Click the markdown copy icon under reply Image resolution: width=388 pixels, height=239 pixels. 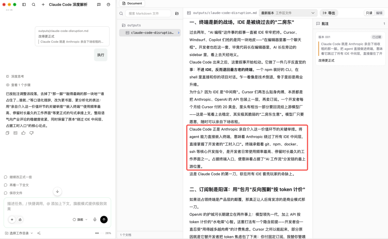(15, 133)
